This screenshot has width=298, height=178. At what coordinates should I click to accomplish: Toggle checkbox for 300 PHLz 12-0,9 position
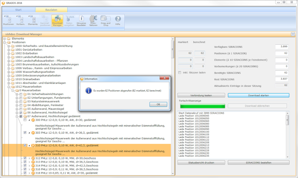[25, 120]
